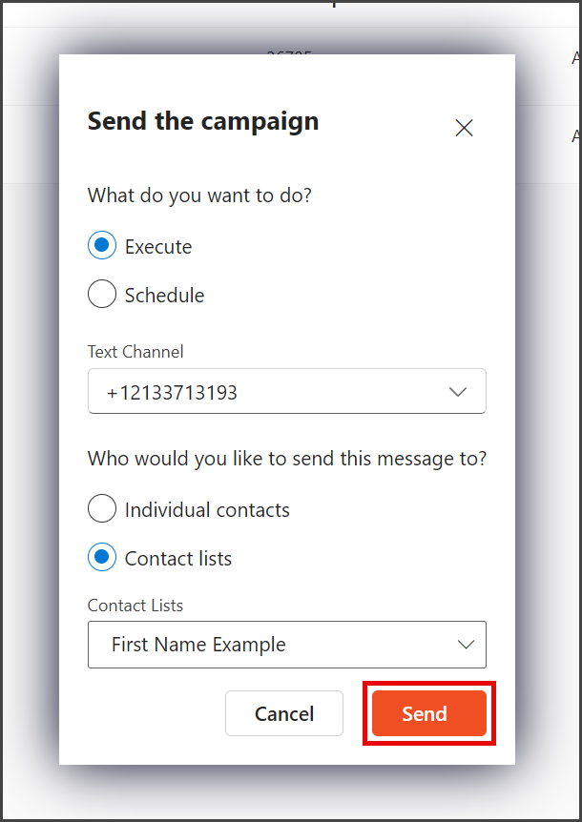Click the chevron arrow in Text Channel field
This screenshot has width=582, height=822.
(458, 392)
